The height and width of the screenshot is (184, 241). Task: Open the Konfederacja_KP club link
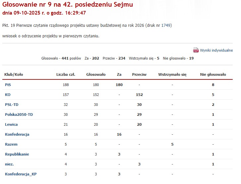coord(21,174)
